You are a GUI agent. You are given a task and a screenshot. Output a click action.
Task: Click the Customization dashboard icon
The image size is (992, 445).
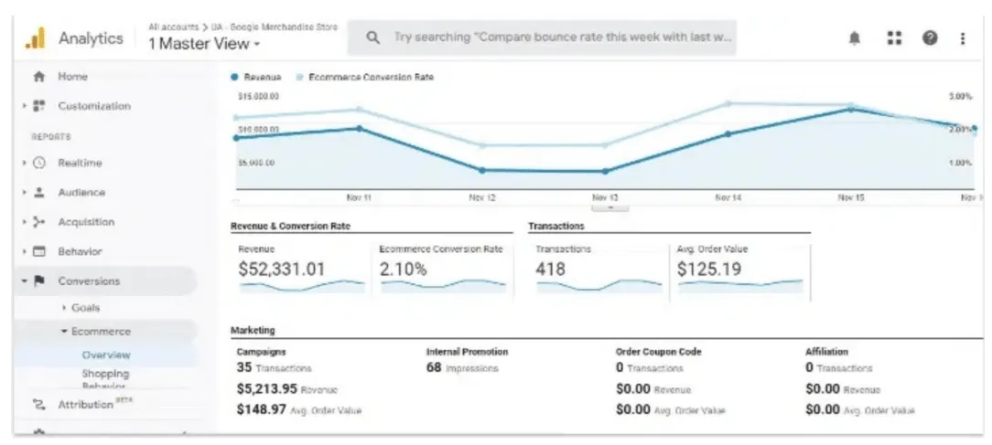(x=39, y=106)
